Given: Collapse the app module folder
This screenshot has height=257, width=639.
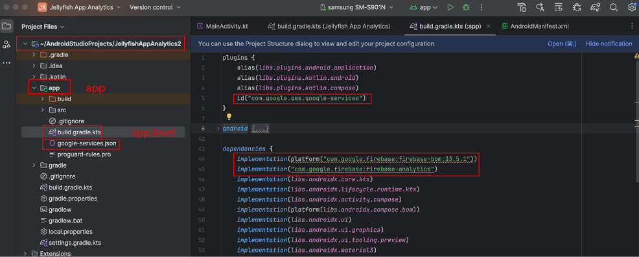Looking at the screenshot, I should (34, 88).
